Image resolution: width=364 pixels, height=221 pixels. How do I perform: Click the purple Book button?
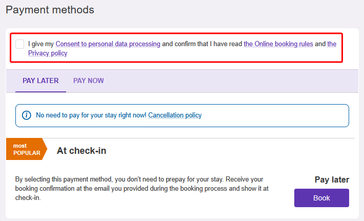(321, 198)
